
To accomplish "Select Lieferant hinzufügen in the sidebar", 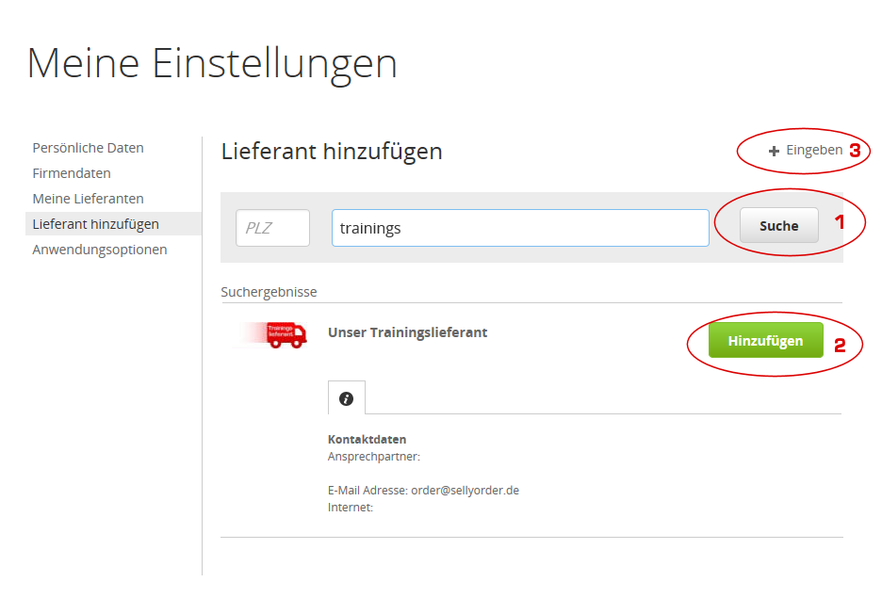I will click(x=95, y=224).
